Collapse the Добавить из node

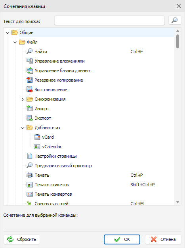coord(23,128)
